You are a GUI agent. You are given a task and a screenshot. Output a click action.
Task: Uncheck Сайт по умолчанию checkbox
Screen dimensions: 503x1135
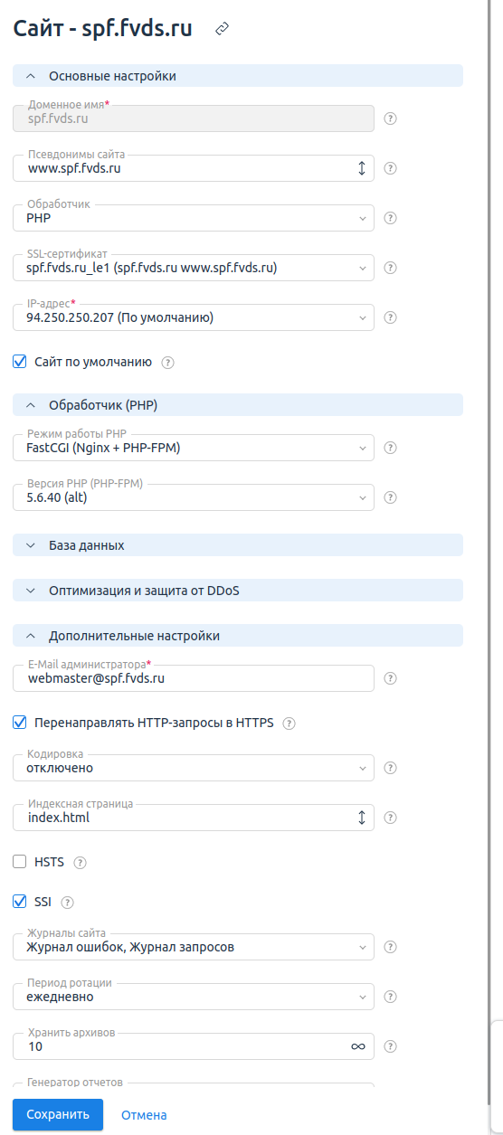click(x=20, y=361)
